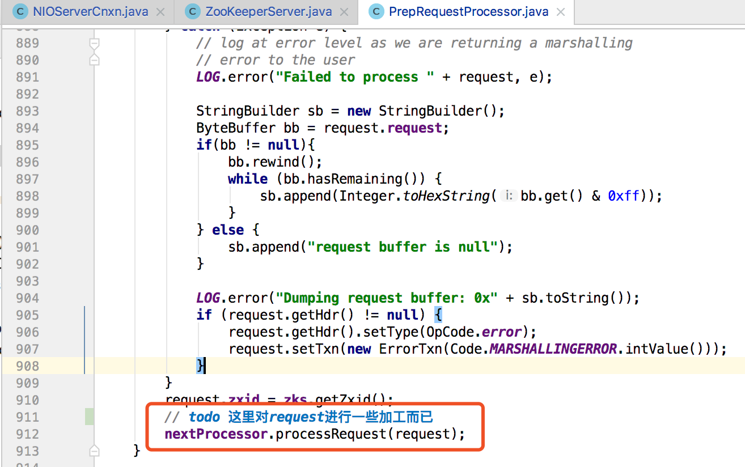Click 'sb.toString()' on line 904
745x467 pixels.
pos(573,298)
